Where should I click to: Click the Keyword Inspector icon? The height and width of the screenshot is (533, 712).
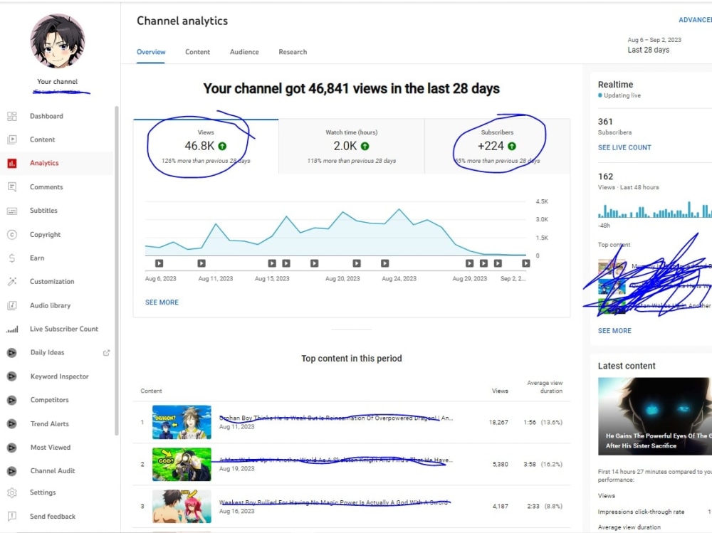12,376
